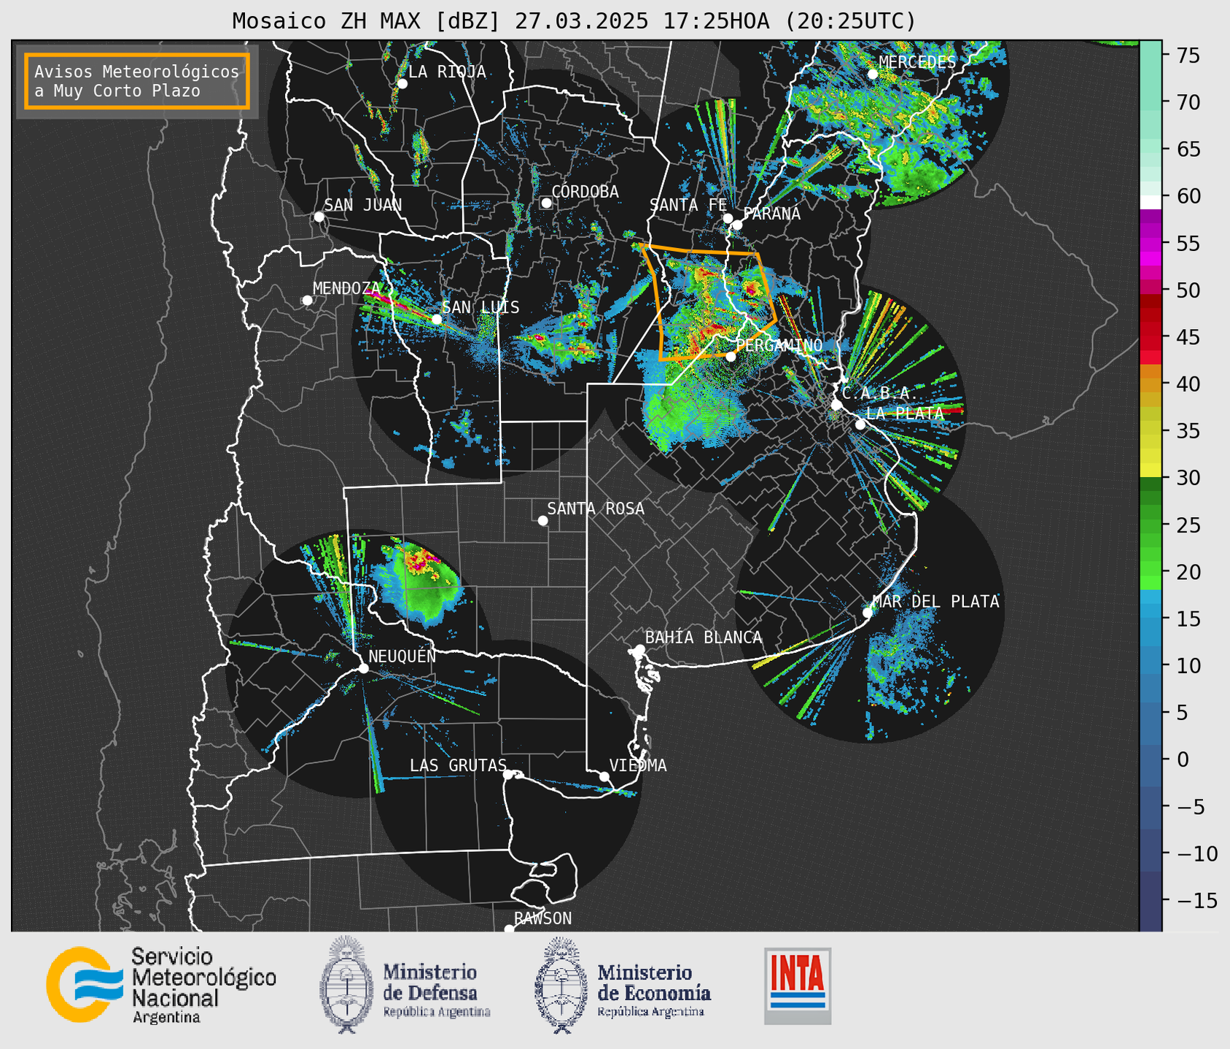The width and height of the screenshot is (1230, 1049).
Task: Click the LA RIOJA city label
Action: click(x=447, y=72)
